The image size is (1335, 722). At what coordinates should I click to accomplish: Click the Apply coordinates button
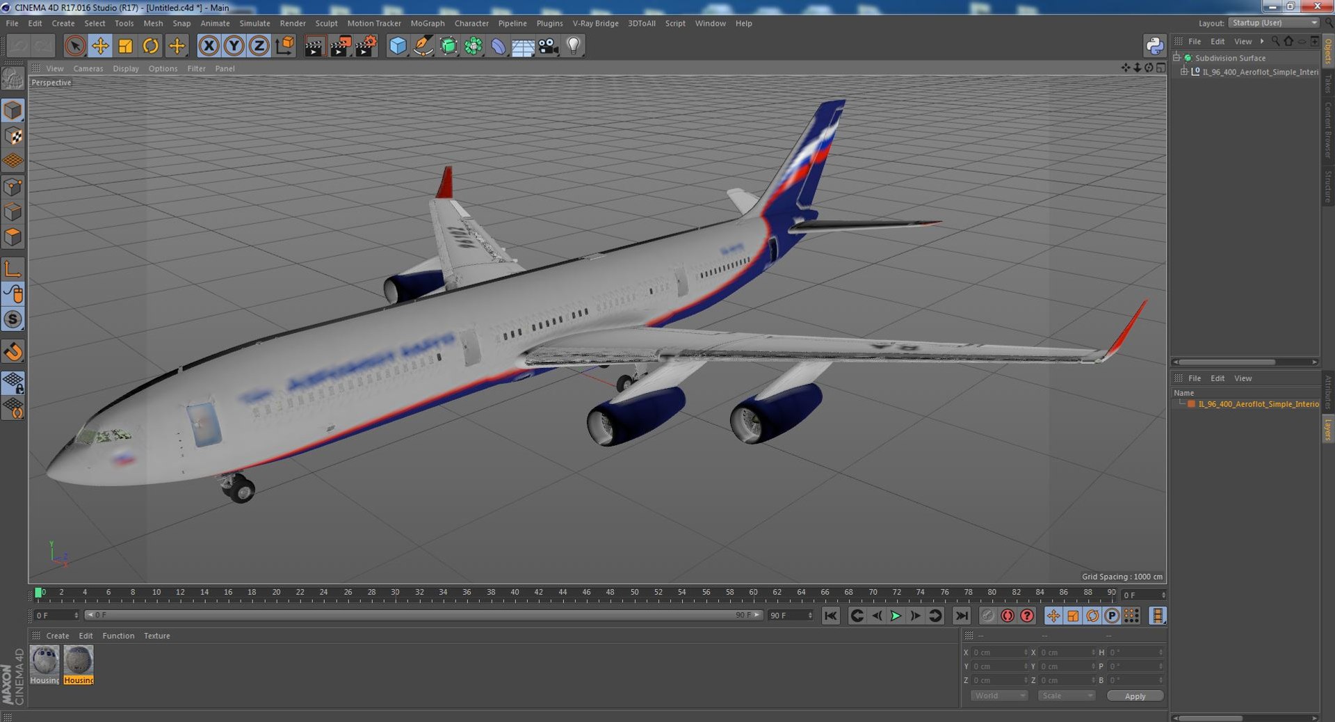pyautogui.click(x=1135, y=696)
